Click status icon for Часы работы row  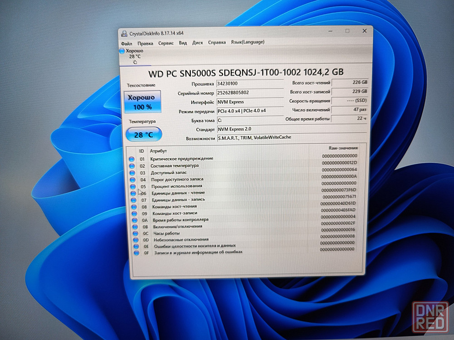point(135,233)
